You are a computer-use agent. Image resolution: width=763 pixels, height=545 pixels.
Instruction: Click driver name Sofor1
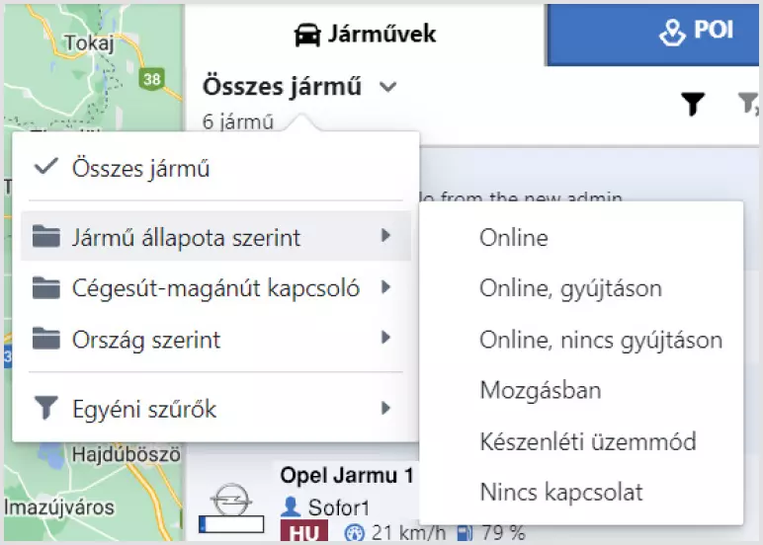339,507
